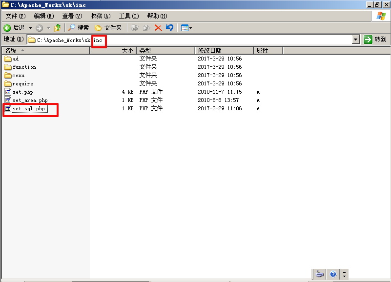The width and height of the screenshot is (391, 282).
Task: Select the ad folder icon
Action: 8,59
